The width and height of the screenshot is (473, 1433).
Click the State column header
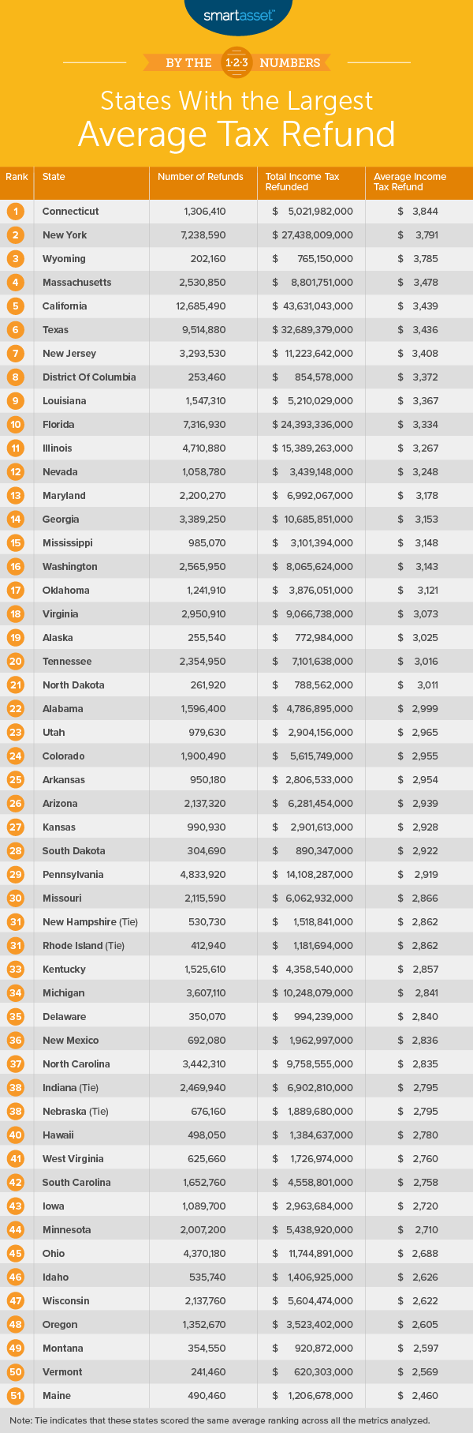[x=54, y=177]
